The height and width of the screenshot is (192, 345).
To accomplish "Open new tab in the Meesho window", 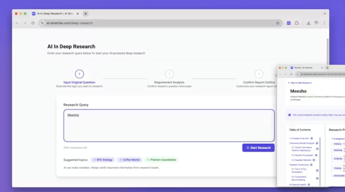I will 327,68.
